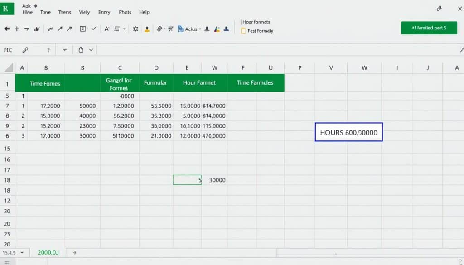The width and height of the screenshot is (464, 265).
Task: Close the window with the X button
Action: (x=459, y=9)
